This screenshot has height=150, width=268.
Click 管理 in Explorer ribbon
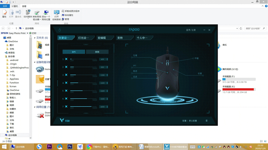click(x=65, y=19)
